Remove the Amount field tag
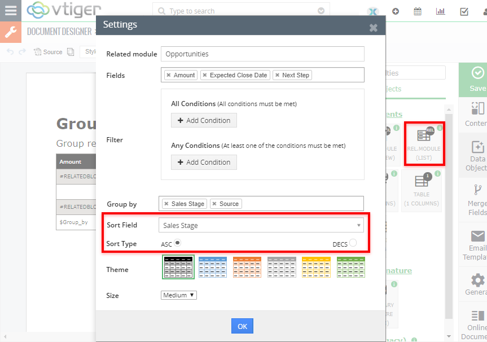 point(169,75)
